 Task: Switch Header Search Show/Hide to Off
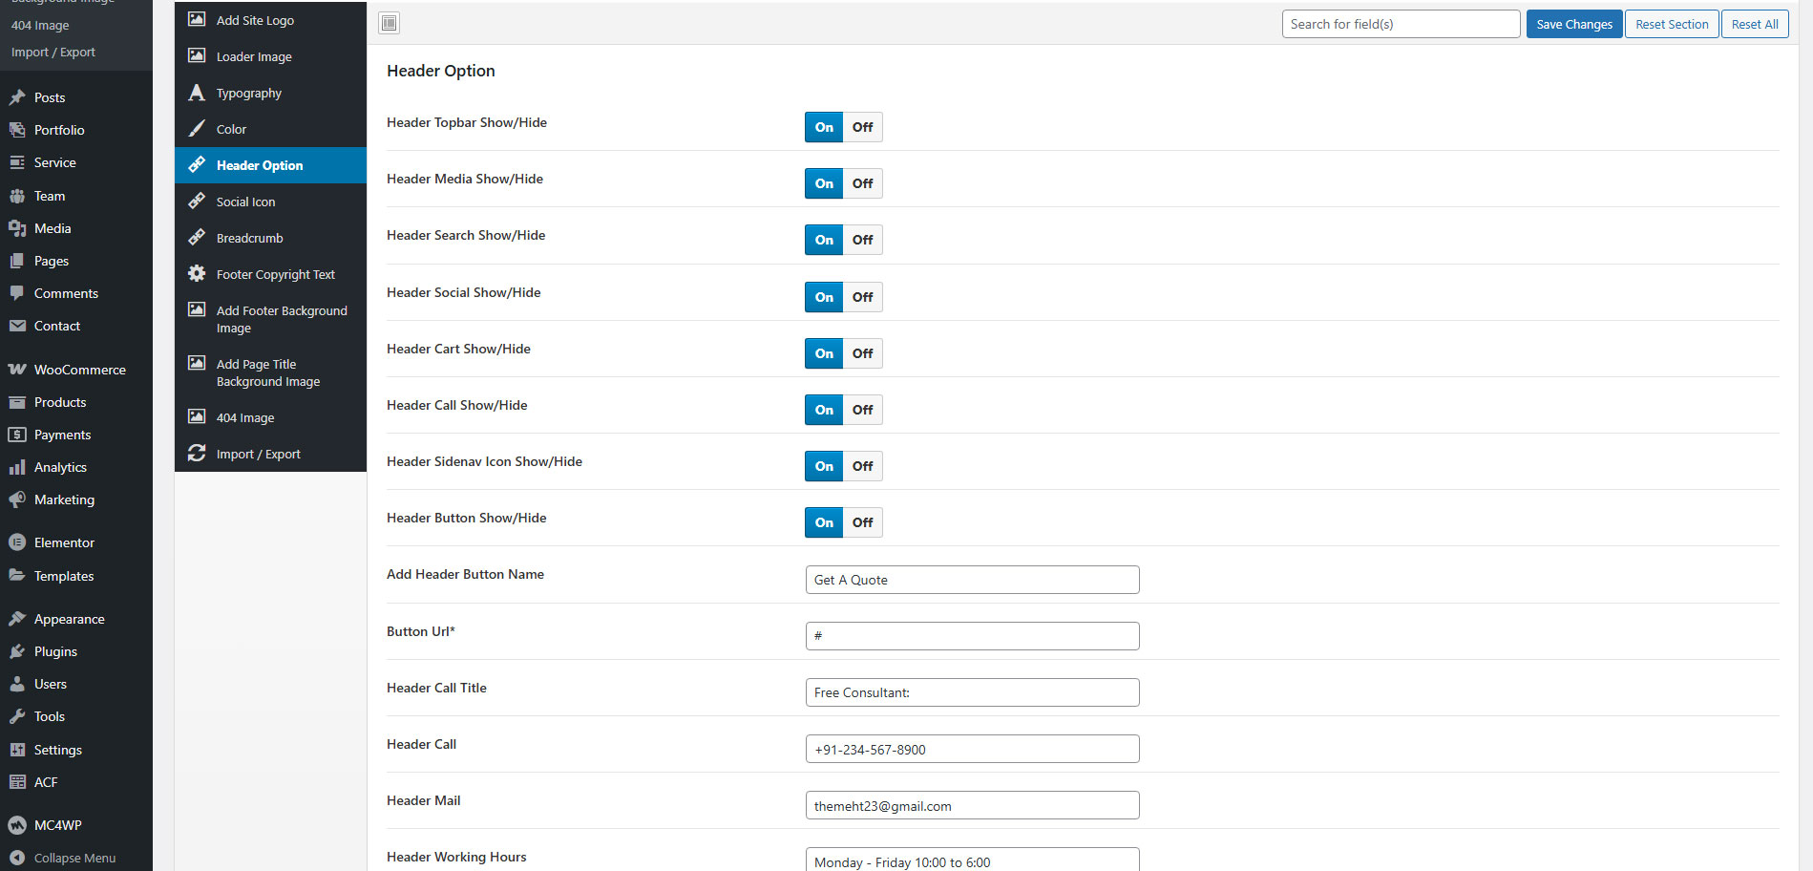pos(862,240)
